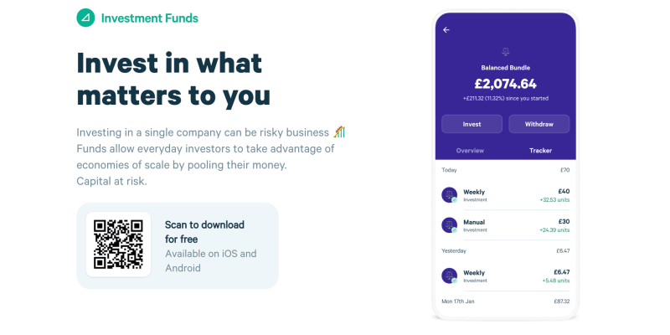Click the £2,074.64 balance amount
The image size is (670, 335).
pyautogui.click(x=506, y=83)
